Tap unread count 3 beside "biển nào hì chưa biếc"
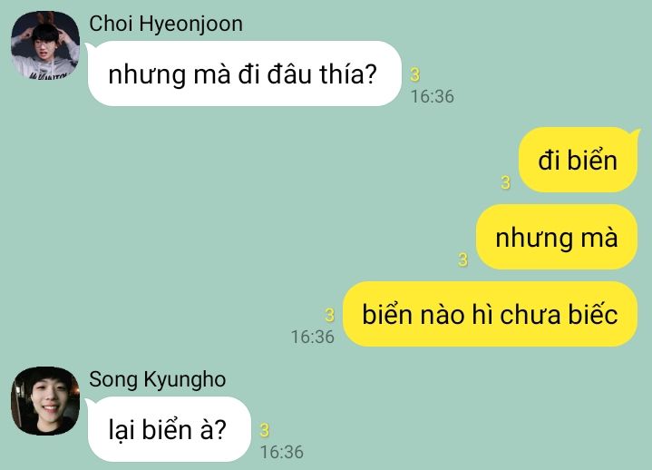The width and height of the screenshot is (652, 470). coord(329,315)
